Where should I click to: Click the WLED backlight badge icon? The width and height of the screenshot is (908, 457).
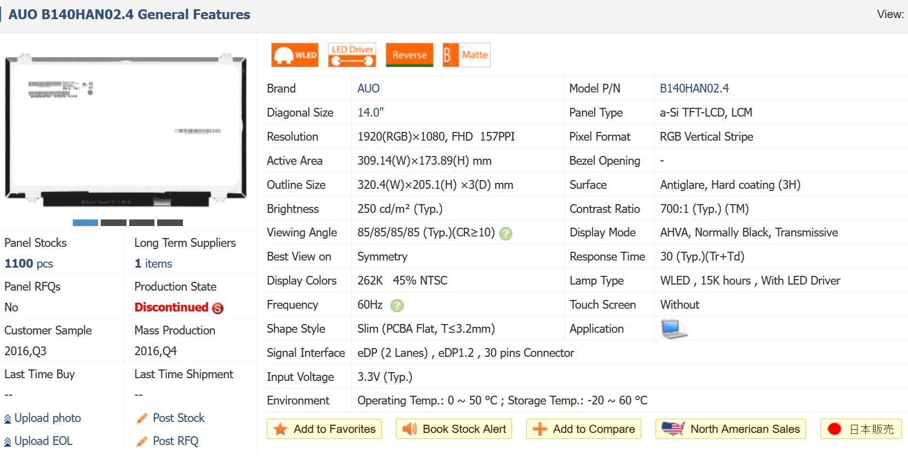pyautogui.click(x=295, y=55)
